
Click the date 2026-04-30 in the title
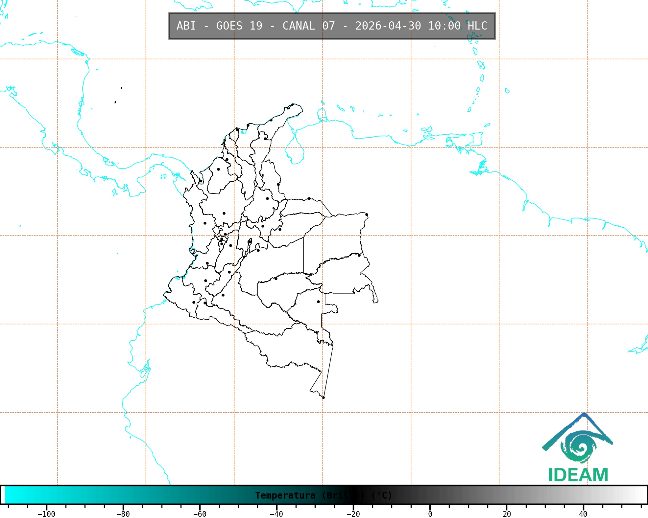(x=388, y=26)
